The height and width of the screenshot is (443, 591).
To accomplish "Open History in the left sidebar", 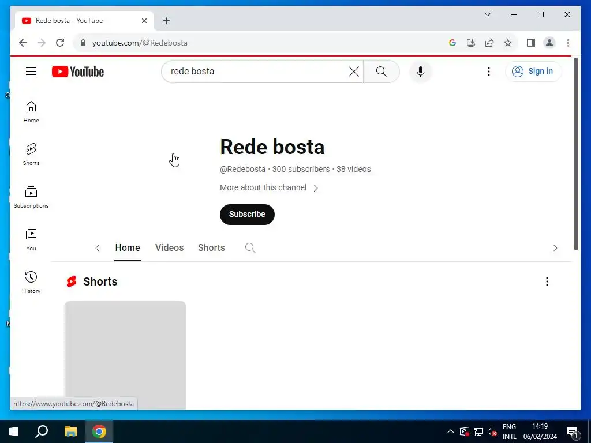I will (x=31, y=282).
